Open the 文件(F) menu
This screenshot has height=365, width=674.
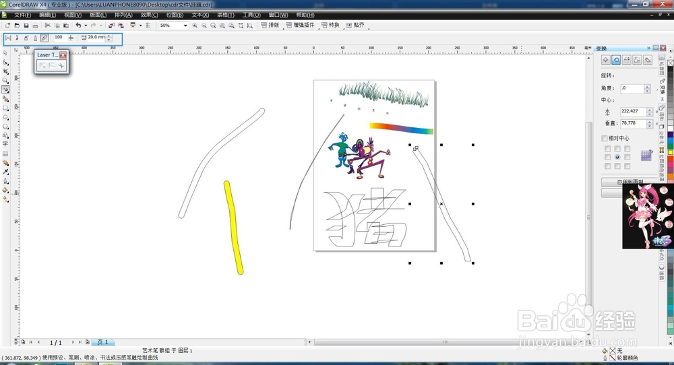(22, 15)
